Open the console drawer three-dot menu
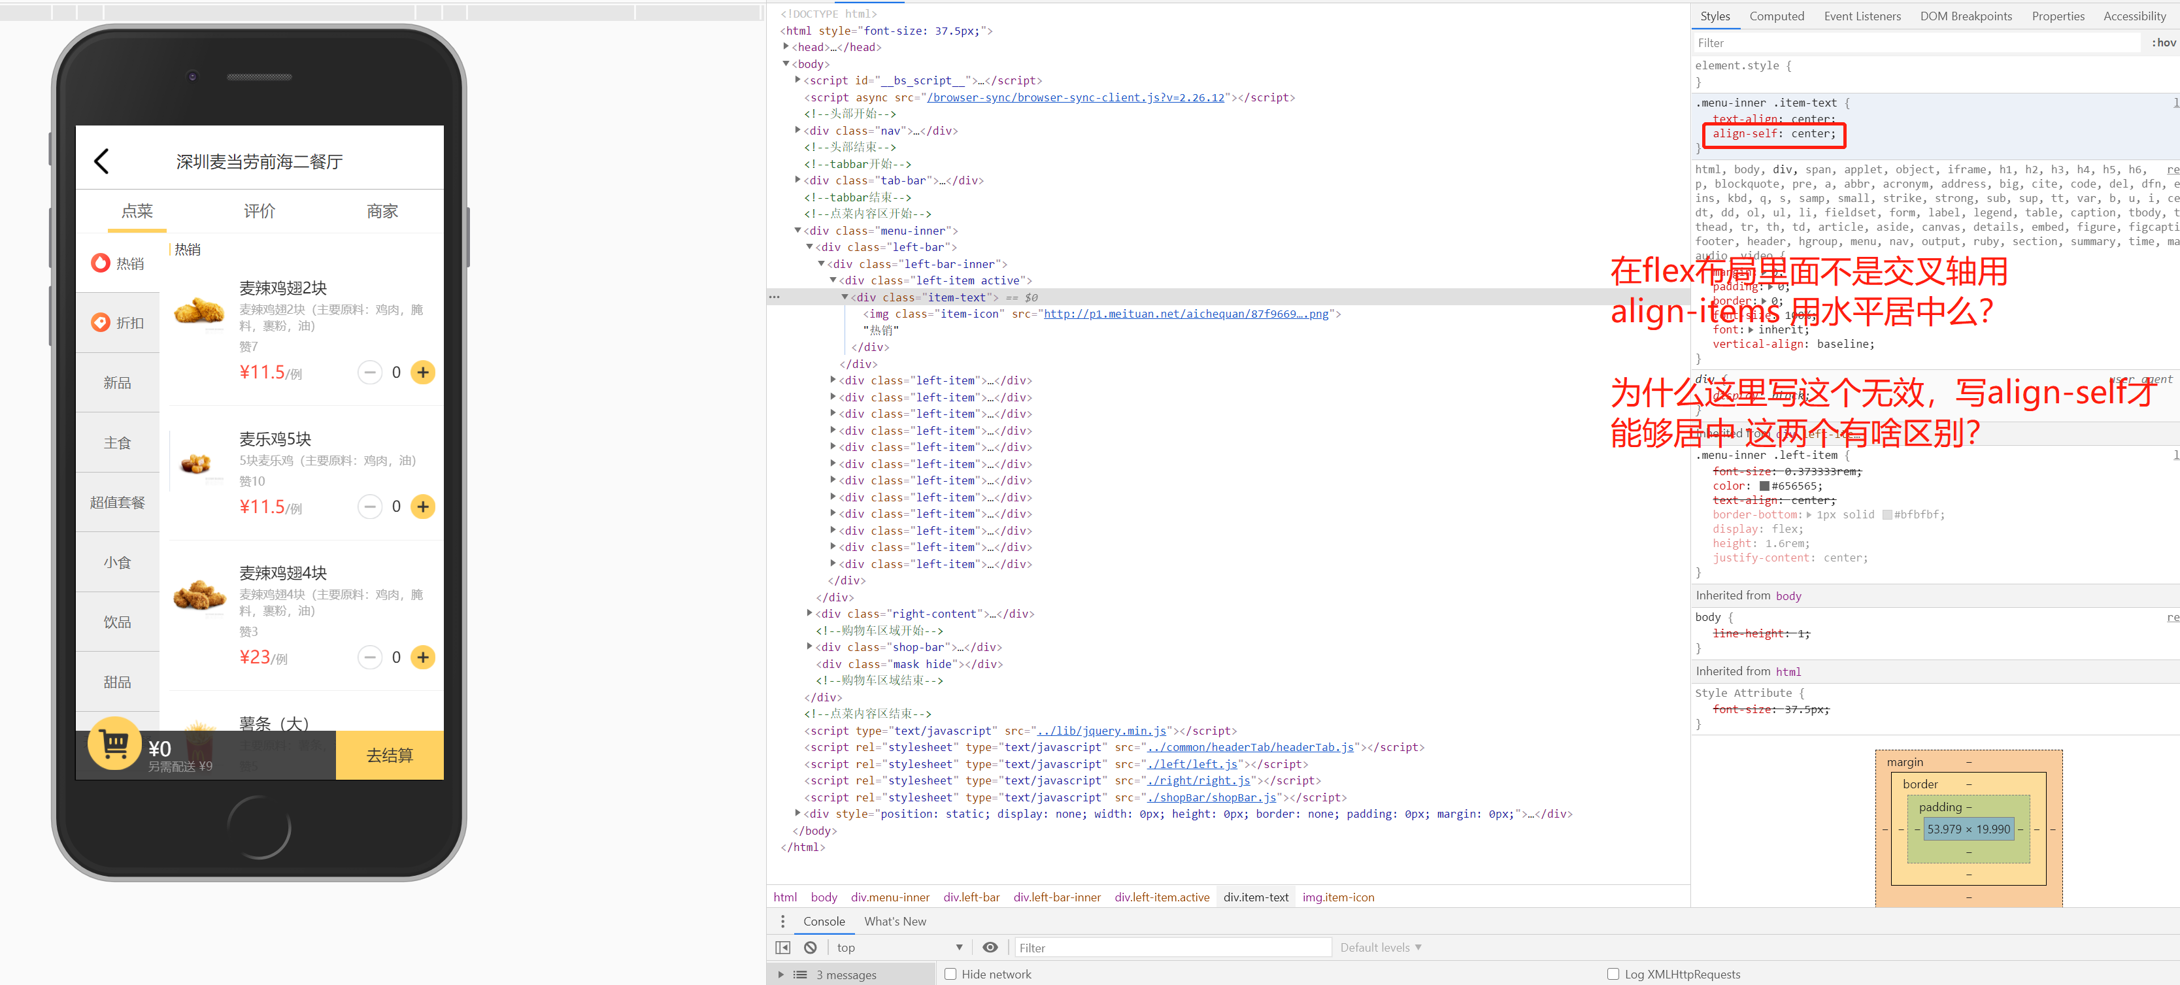This screenshot has width=2180, height=985. 783,922
